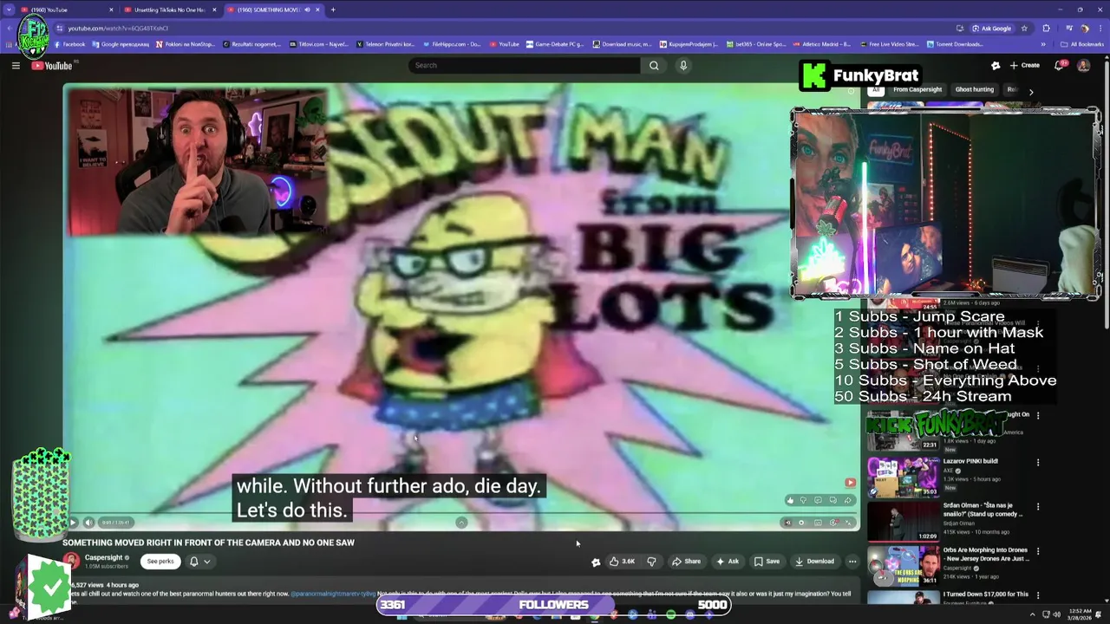Show more filter chips with arrow
Screen dimensions: 1110x624
(x=1031, y=91)
